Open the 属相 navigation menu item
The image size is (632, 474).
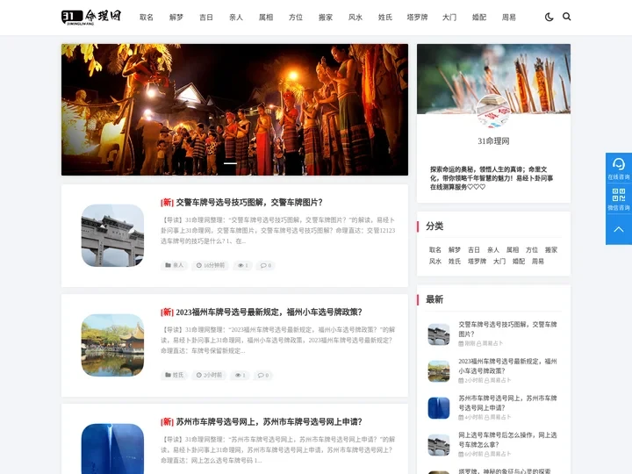pos(266,18)
